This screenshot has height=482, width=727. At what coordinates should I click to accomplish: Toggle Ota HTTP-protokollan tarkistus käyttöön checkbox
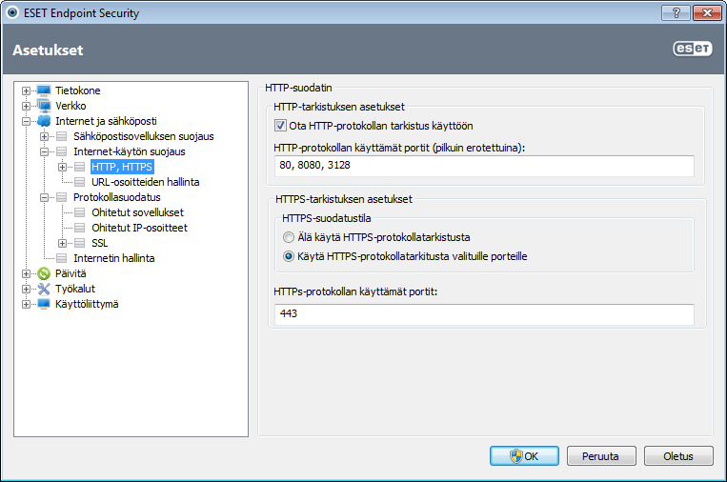280,126
